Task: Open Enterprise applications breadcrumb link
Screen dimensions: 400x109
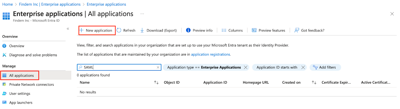Action: (106, 4)
